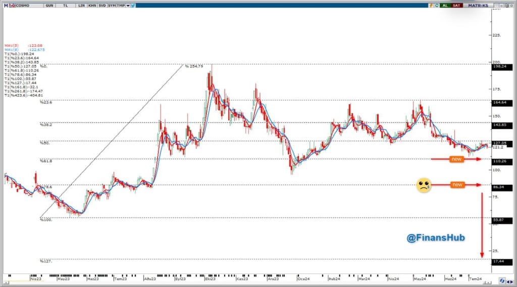Click legend row T1(%50.):127.05

click(20, 66)
